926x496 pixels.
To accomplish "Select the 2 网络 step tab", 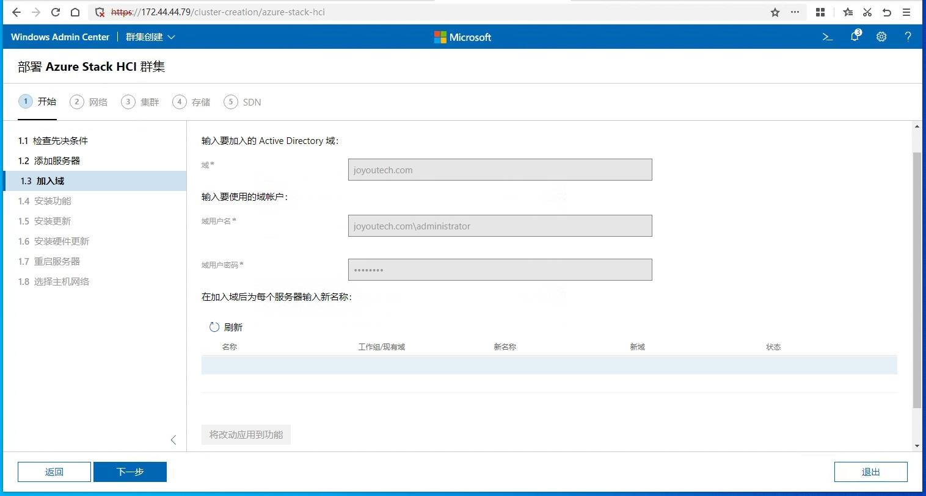I will click(x=89, y=102).
